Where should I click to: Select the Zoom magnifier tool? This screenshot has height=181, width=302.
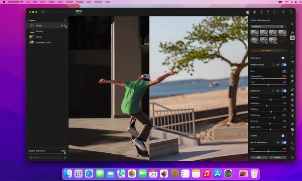(x=292, y=143)
